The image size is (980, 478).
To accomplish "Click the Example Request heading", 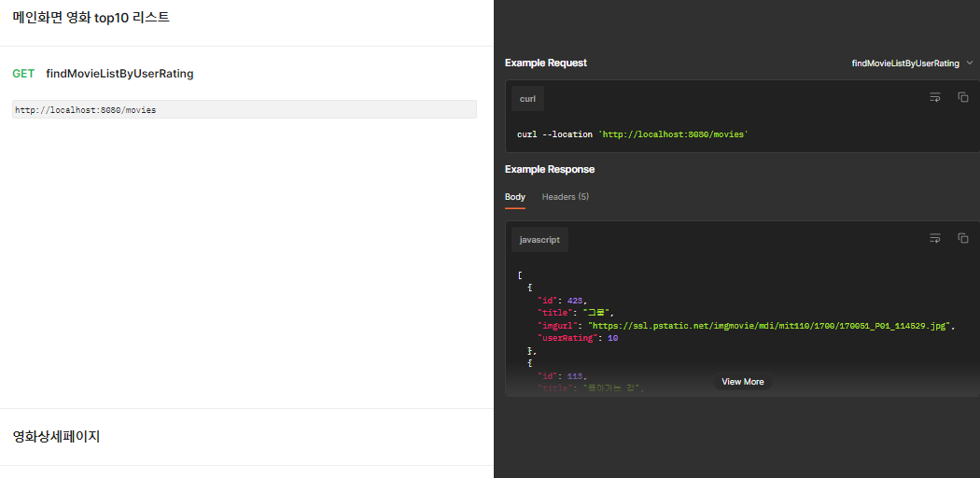I will pyautogui.click(x=546, y=63).
